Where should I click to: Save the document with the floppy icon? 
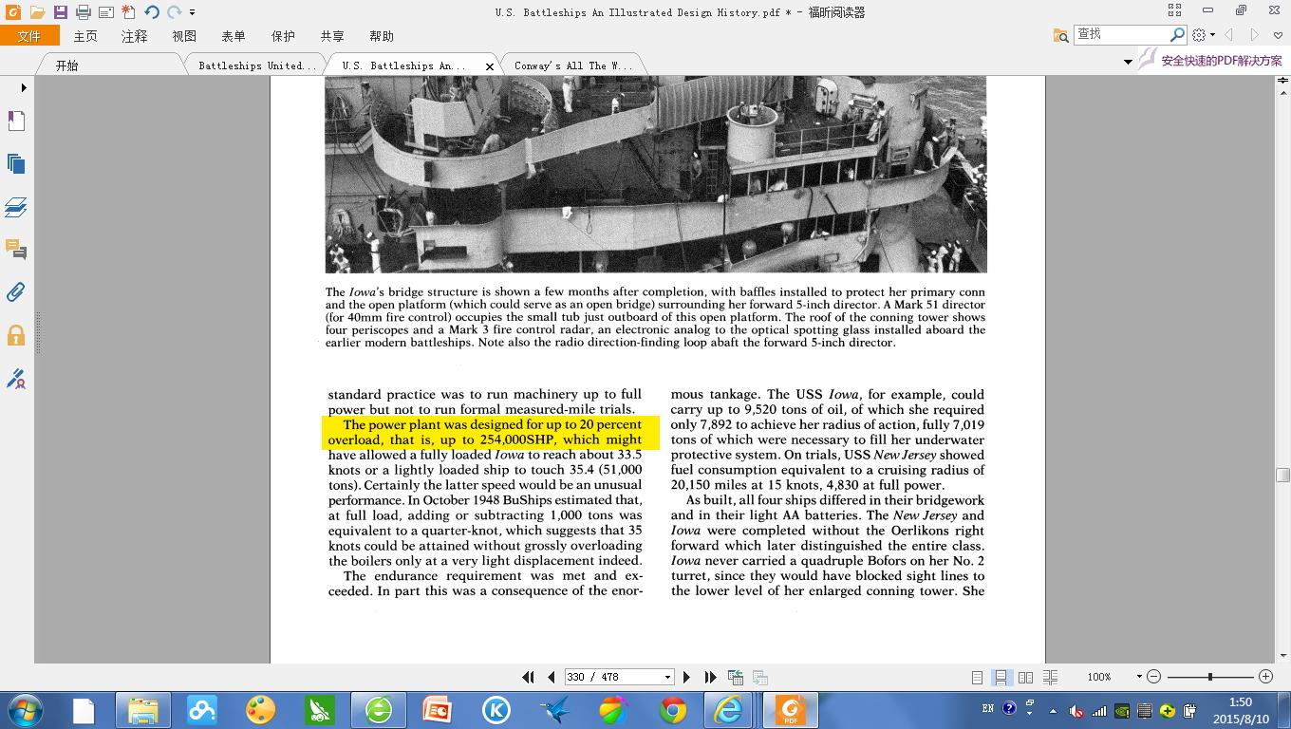click(x=60, y=12)
